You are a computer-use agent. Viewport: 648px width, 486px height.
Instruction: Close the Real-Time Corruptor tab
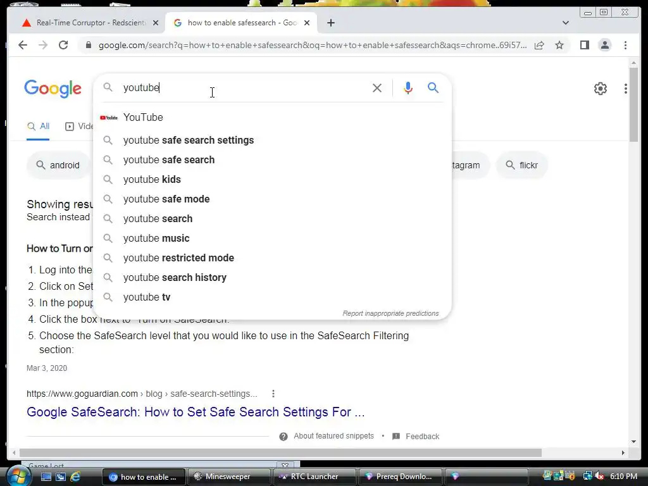click(156, 23)
